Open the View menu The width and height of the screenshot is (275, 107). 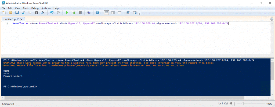17,8
